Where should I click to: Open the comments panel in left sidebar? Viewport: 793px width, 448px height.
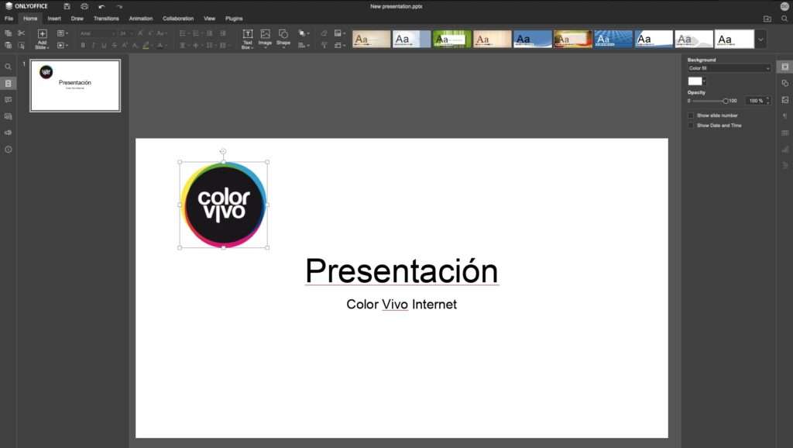pyautogui.click(x=8, y=100)
